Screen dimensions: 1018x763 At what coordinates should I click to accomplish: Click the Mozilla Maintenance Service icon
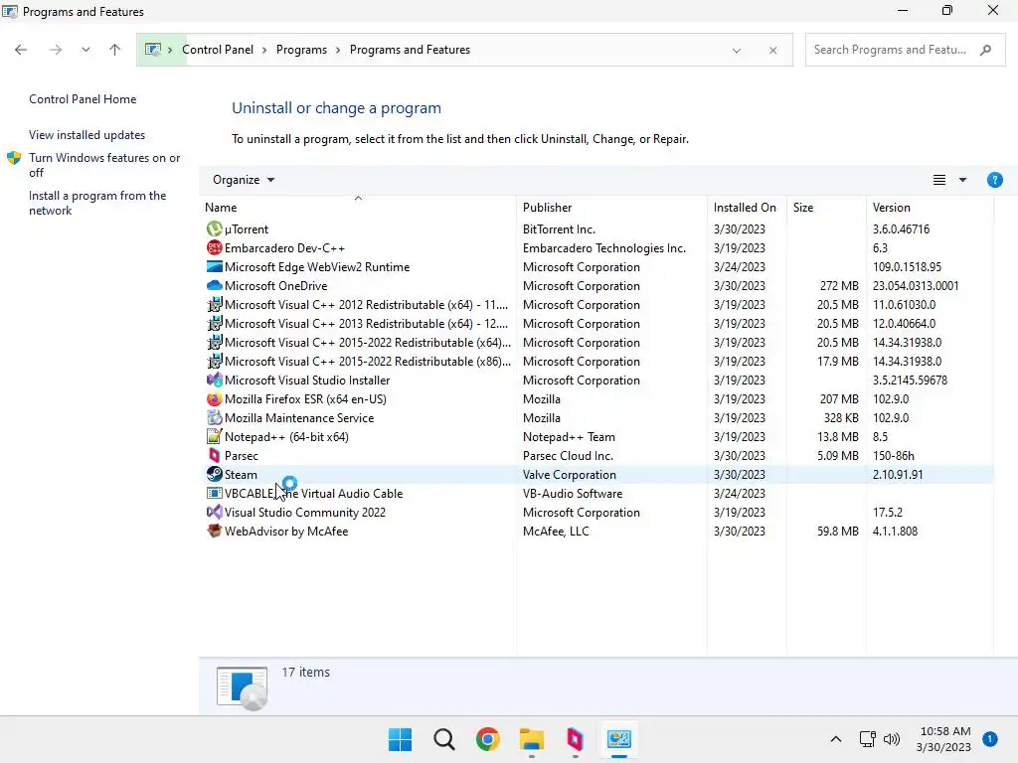(215, 418)
